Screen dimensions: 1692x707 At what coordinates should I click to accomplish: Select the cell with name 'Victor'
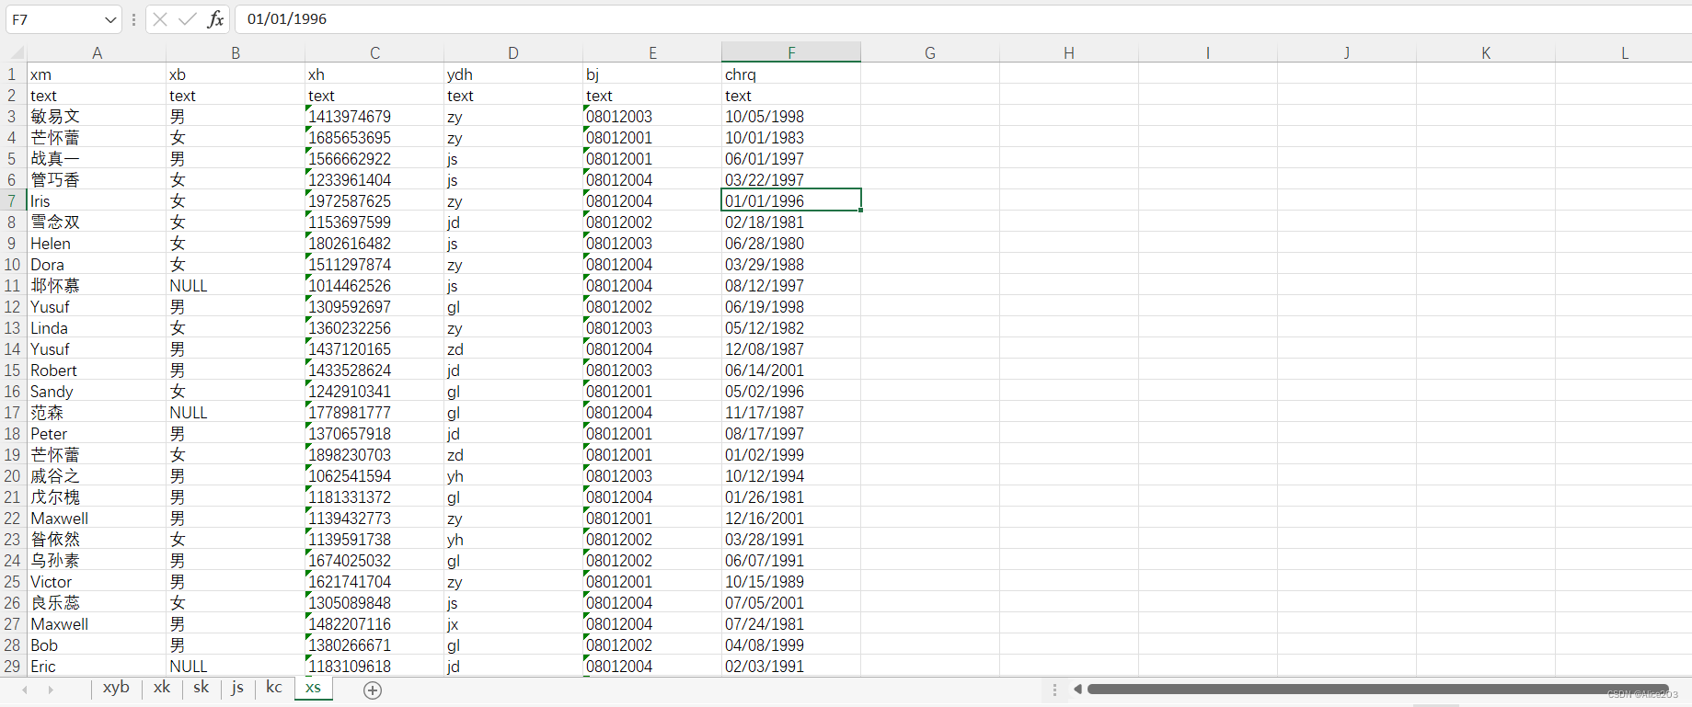[97, 582]
